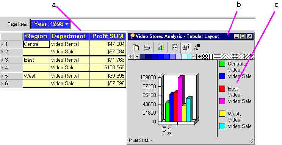Copy the graph with the Copy icon
This screenshot has width=282, height=145.
(x=136, y=47)
